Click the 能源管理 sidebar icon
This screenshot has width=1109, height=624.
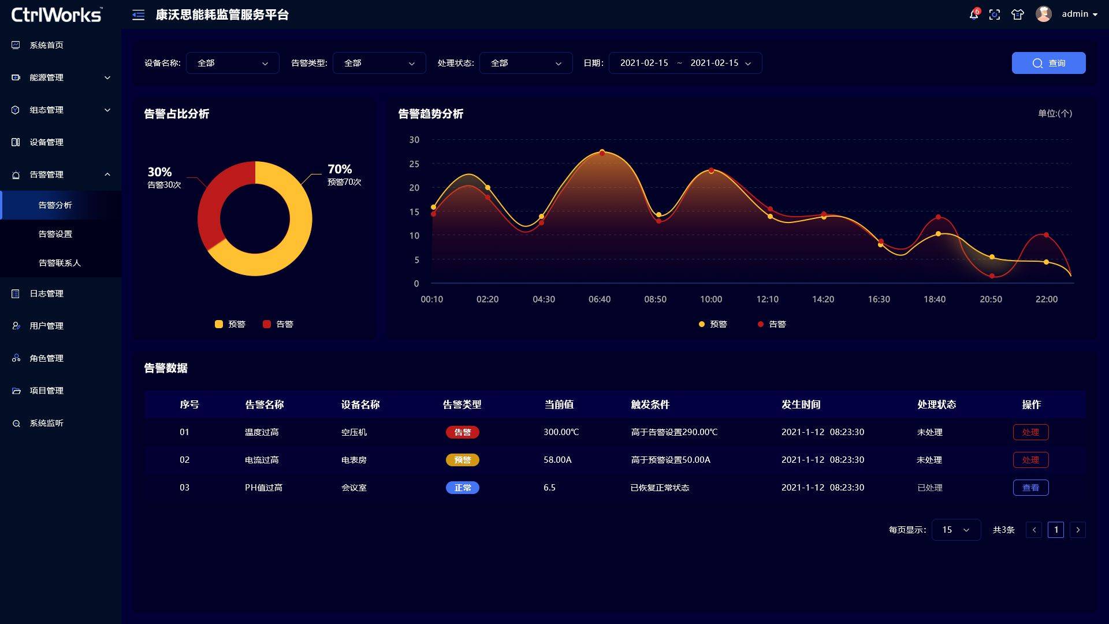pyautogui.click(x=16, y=77)
